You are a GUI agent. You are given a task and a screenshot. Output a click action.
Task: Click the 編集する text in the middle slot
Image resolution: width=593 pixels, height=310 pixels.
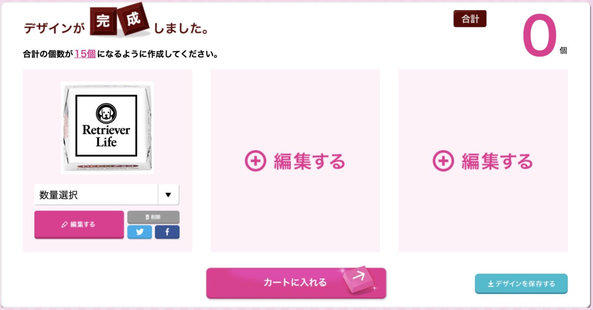point(309,162)
